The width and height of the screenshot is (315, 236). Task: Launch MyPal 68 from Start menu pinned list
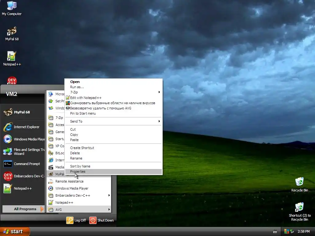pyautogui.click(x=22, y=112)
